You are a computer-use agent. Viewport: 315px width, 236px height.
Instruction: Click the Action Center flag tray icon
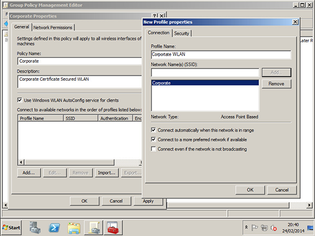pyautogui.click(x=254, y=227)
